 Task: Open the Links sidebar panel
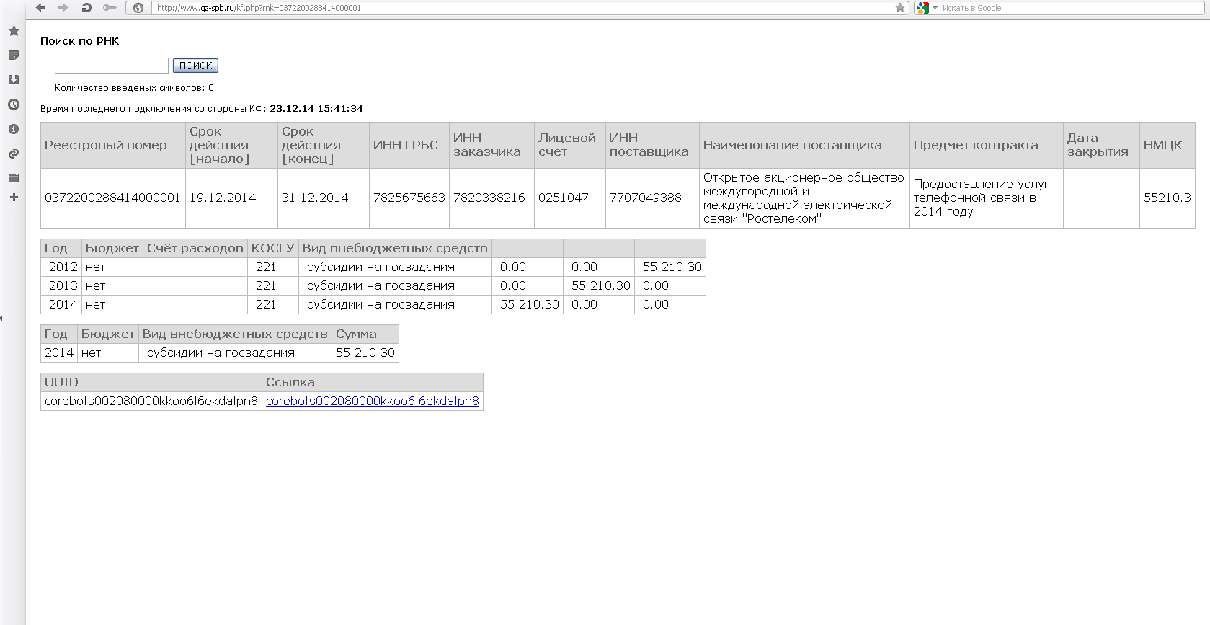point(14,154)
